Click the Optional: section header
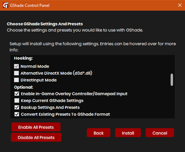Image resolution: width=185 pixels, height=152 pixels. point(24,87)
